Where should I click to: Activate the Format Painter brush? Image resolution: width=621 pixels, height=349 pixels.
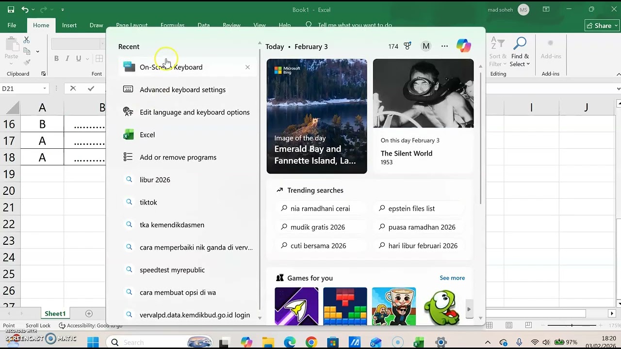(x=27, y=62)
